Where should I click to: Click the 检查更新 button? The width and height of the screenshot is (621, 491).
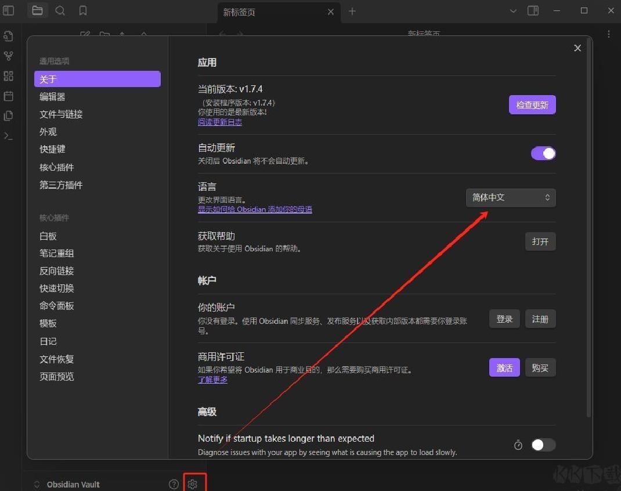click(532, 105)
